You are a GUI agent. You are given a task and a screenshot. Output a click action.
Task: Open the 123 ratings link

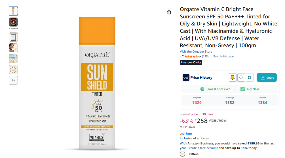[x=205, y=56]
